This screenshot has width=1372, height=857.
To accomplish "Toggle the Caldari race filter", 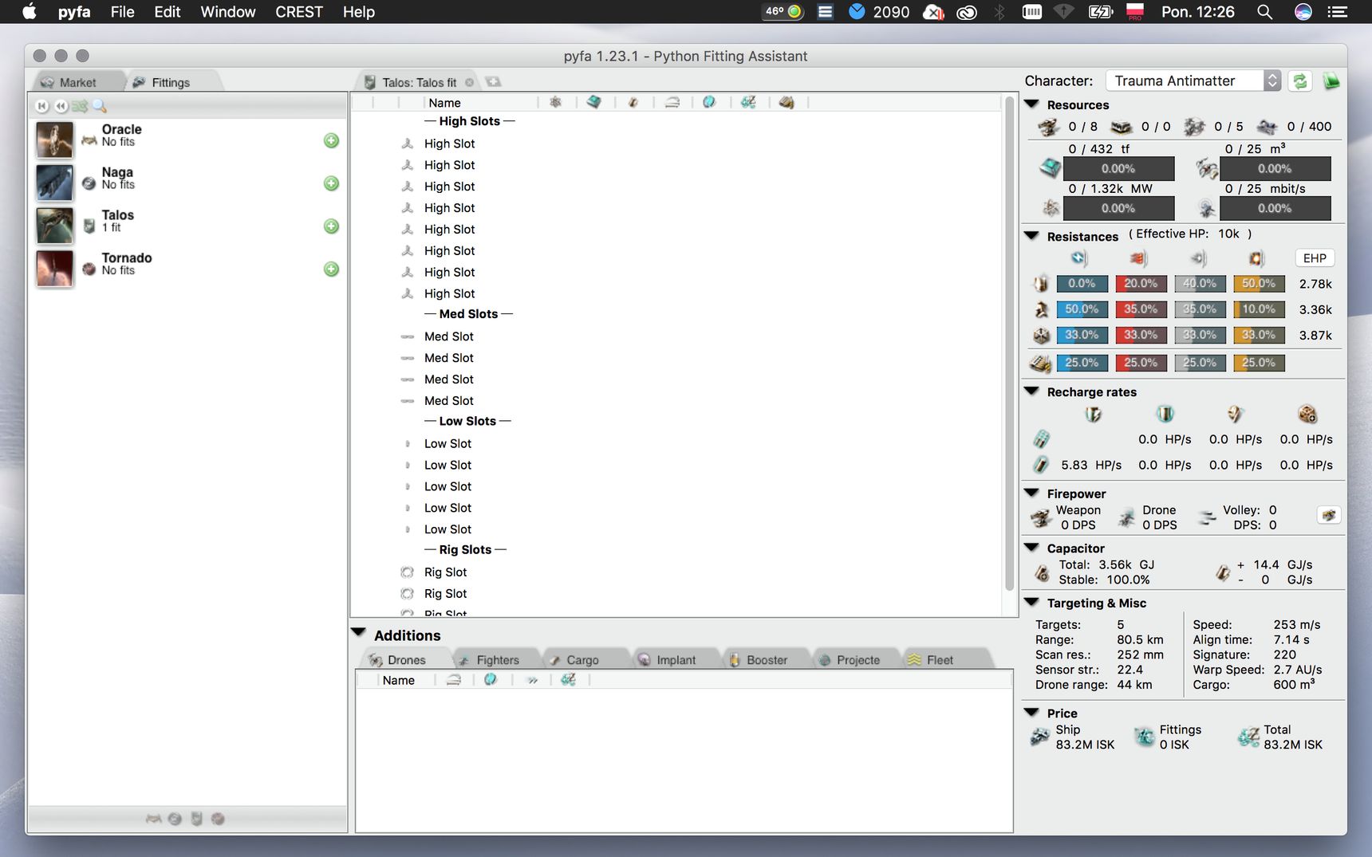I will pyautogui.click(x=175, y=819).
